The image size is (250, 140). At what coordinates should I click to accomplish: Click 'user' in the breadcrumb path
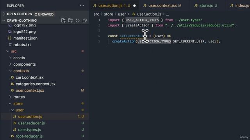tap(122, 14)
